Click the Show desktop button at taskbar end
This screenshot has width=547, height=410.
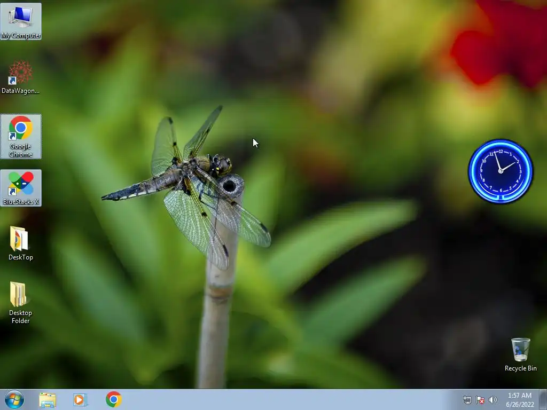(543, 400)
